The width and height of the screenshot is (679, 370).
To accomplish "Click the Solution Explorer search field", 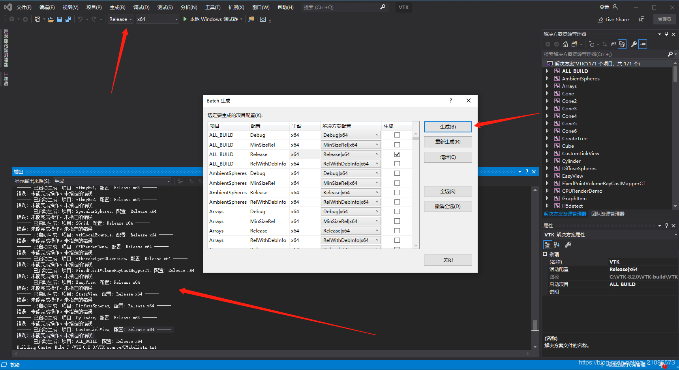I will click(604, 54).
